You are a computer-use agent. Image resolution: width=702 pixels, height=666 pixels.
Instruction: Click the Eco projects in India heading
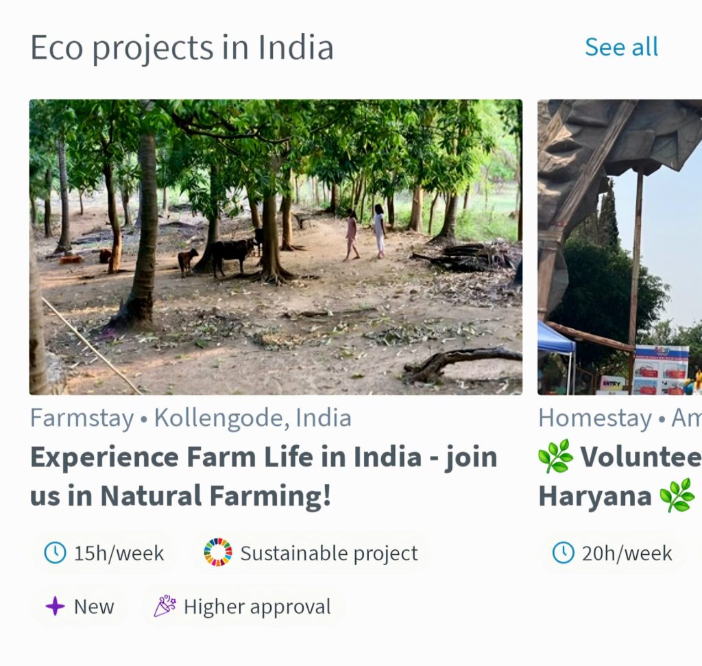[x=182, y=47]
